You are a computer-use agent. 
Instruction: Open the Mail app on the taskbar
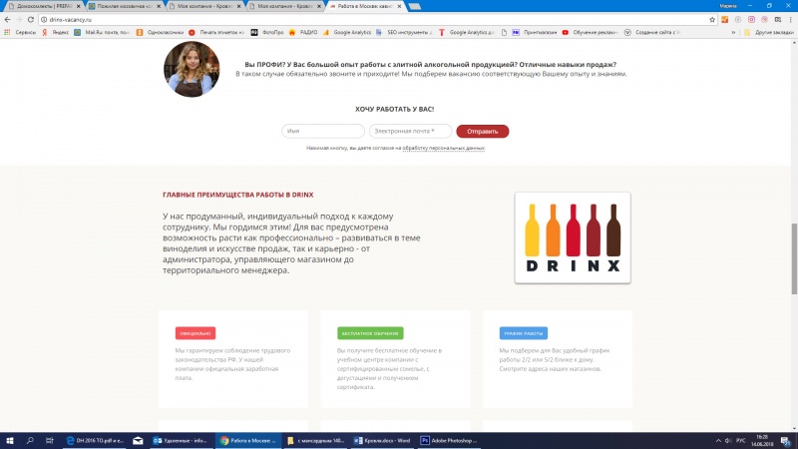tap(138, 440)
